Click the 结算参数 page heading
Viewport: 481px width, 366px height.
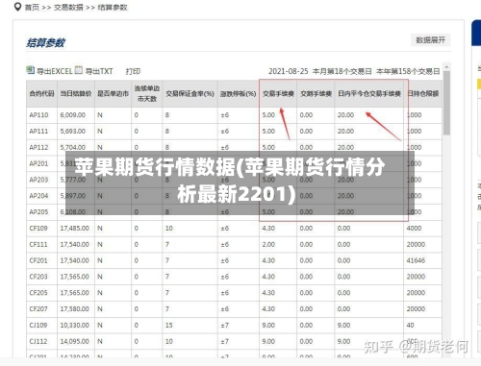pyautogui.click(x=46, y=42)
